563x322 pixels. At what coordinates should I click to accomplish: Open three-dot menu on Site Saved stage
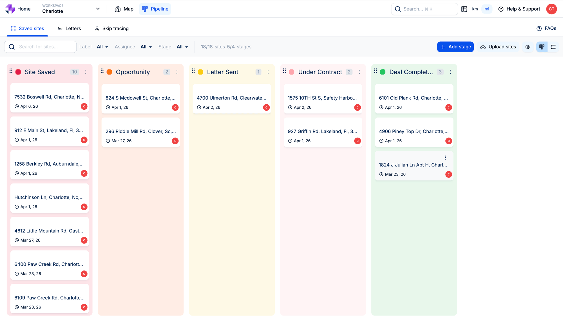click(x=86, y=72)
